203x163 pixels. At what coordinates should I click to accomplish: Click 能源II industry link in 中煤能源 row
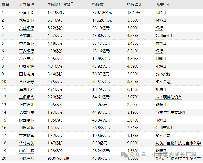point(161,67)
